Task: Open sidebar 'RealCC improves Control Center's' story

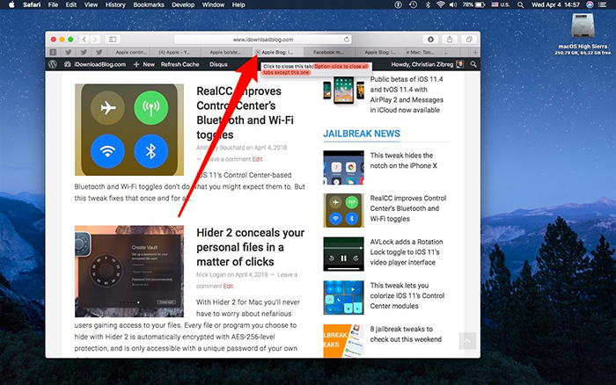Action: tap(408, 208)
